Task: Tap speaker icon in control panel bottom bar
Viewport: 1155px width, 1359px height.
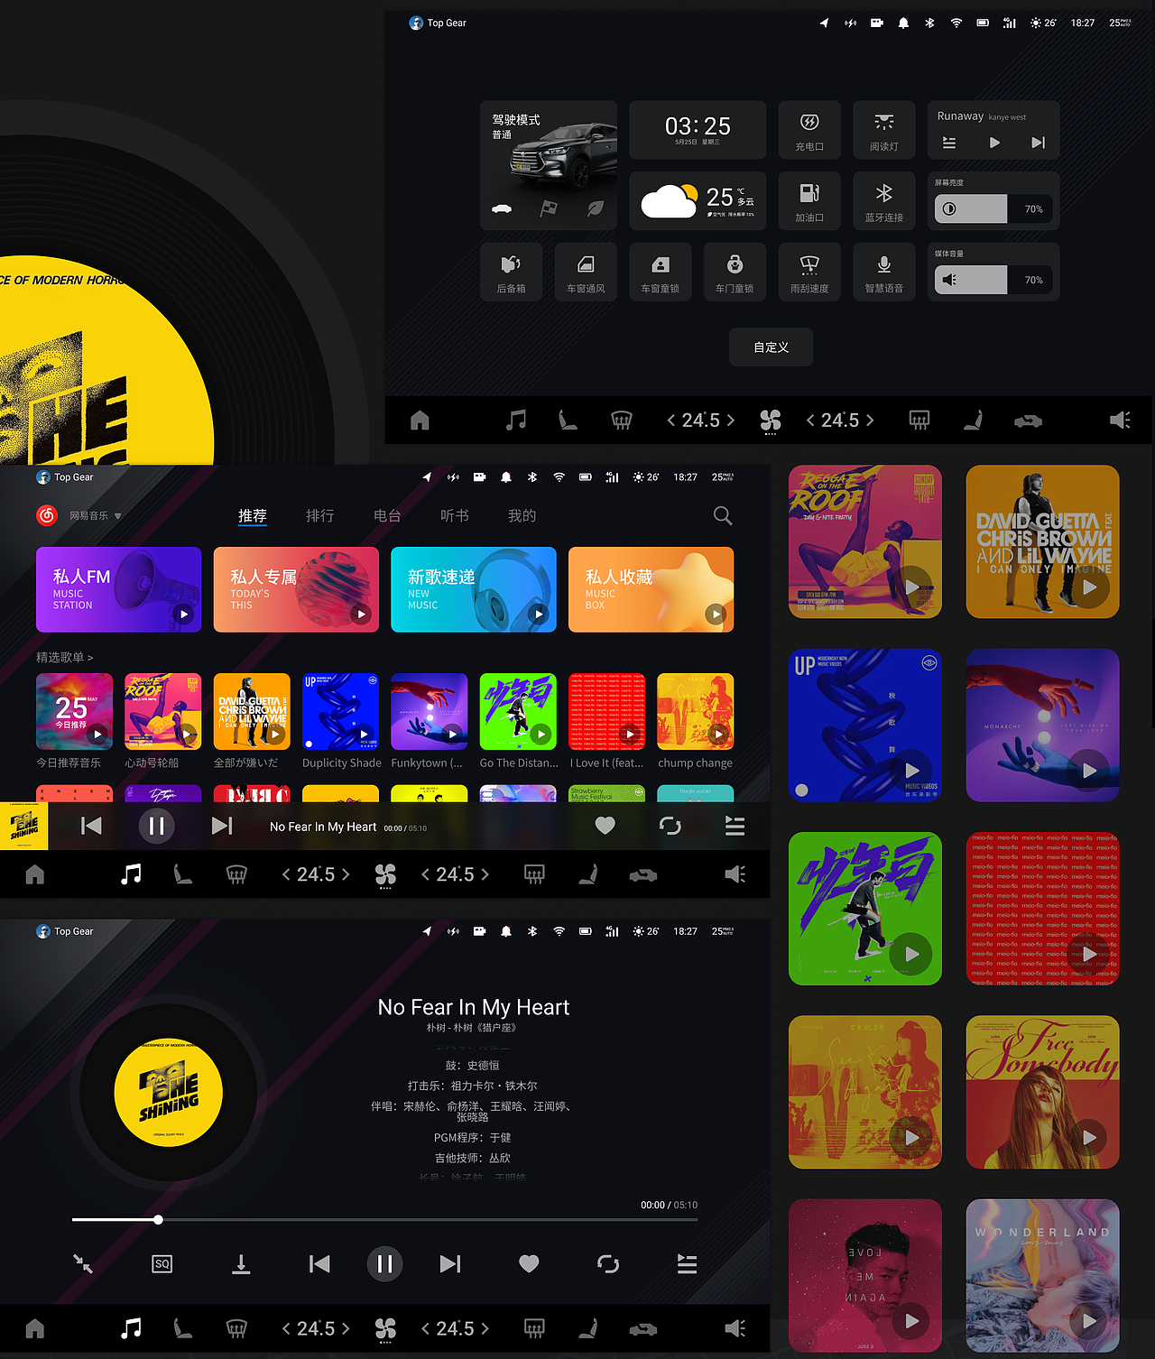Action: point(1120,421)
